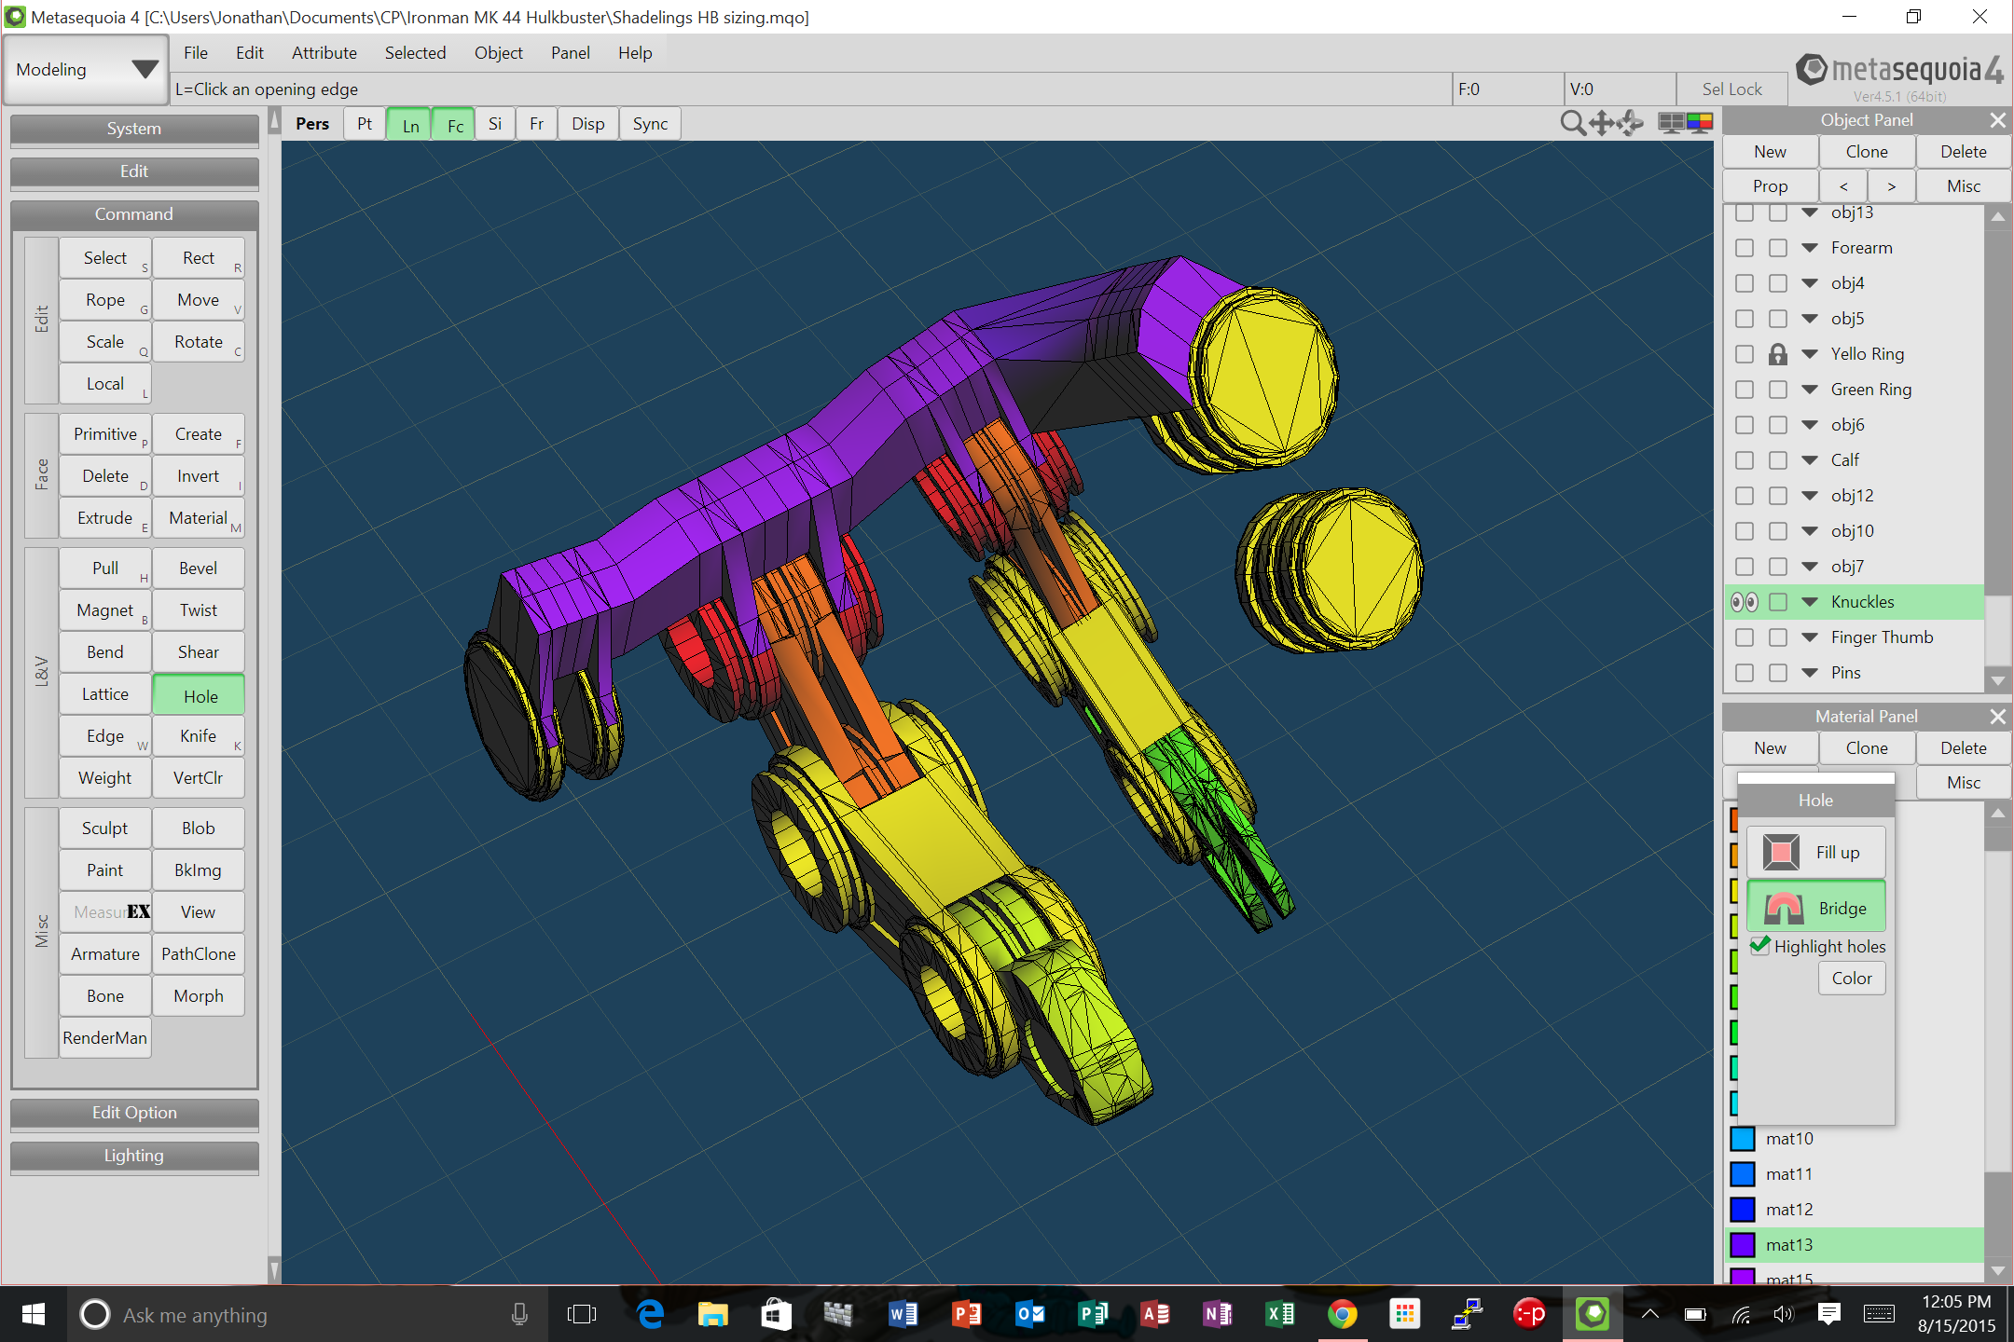Click the Primitive command button
The width and height of the screenshot is (2014, 1342).
tap(105, 434)
